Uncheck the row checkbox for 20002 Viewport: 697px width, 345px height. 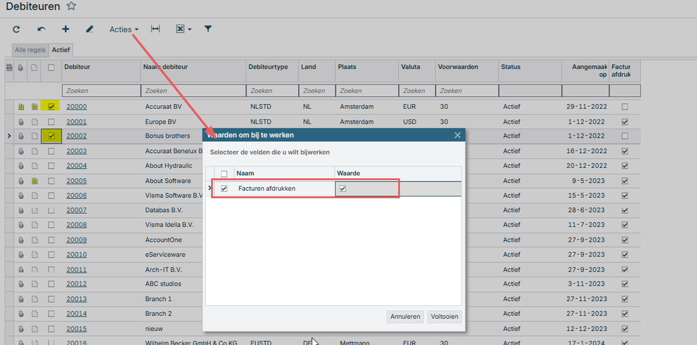[x=51, y=136]
